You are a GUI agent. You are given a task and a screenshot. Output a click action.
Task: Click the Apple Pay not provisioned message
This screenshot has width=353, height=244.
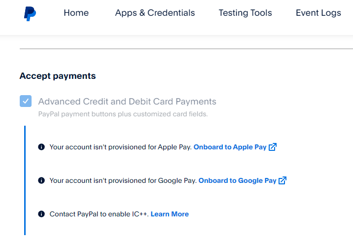[120, 147]
